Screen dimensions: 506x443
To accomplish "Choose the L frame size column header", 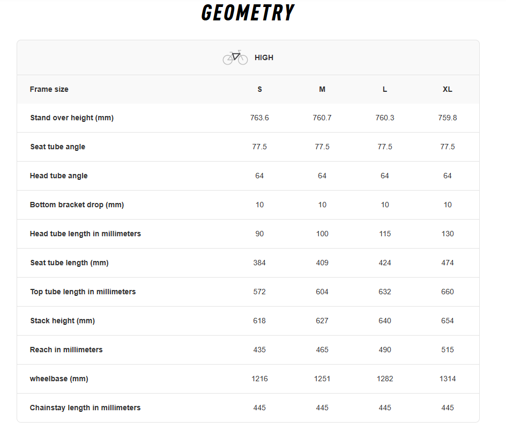I will [x=385, y=89].
